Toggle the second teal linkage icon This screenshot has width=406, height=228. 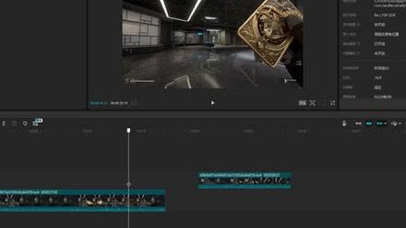point(380,123)
